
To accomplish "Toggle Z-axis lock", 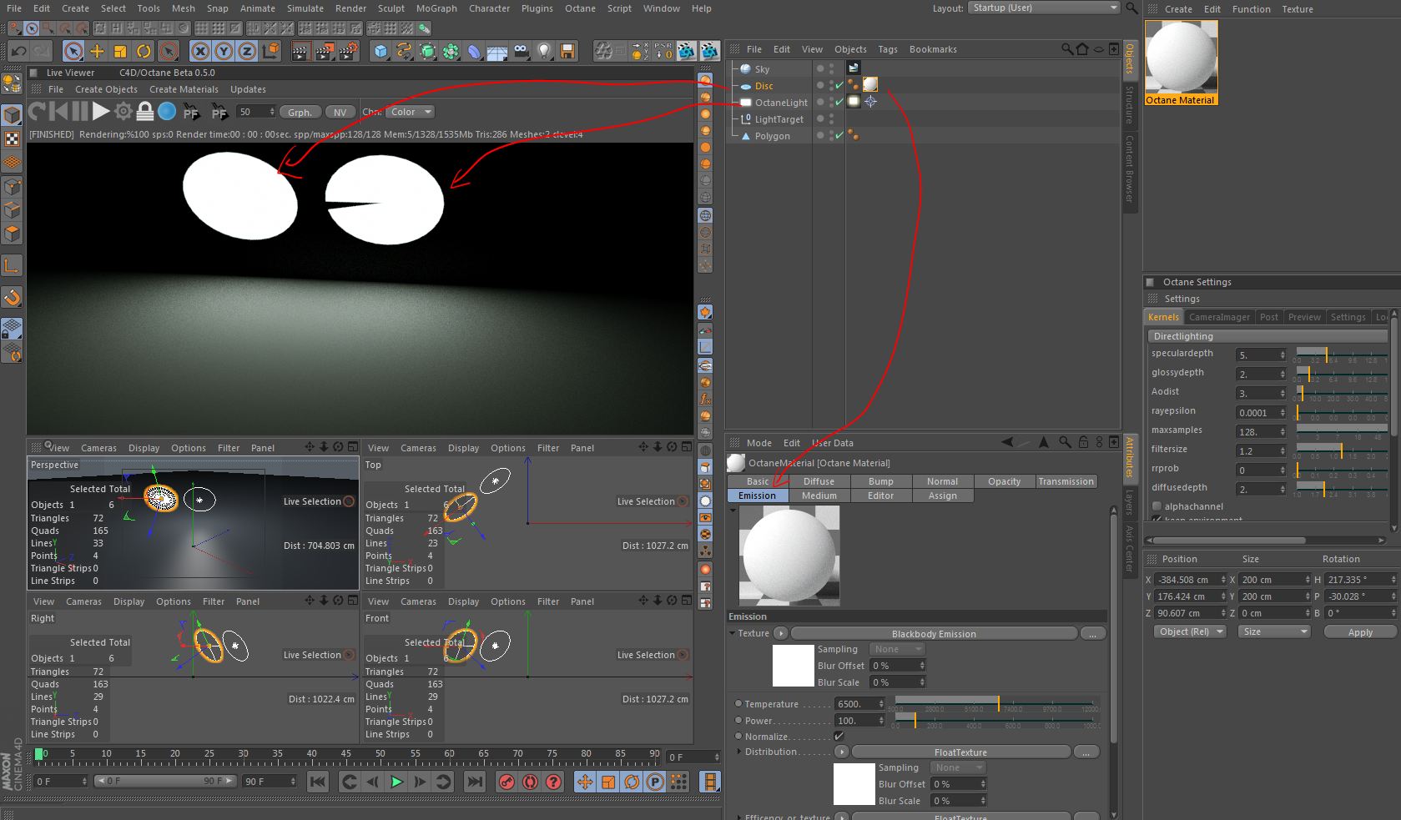I will 247,52.
